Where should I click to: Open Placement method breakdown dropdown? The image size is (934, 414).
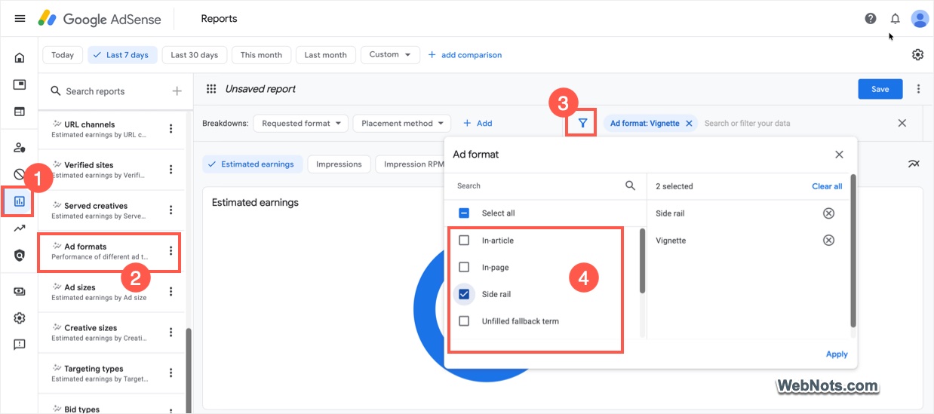(402, 123)
